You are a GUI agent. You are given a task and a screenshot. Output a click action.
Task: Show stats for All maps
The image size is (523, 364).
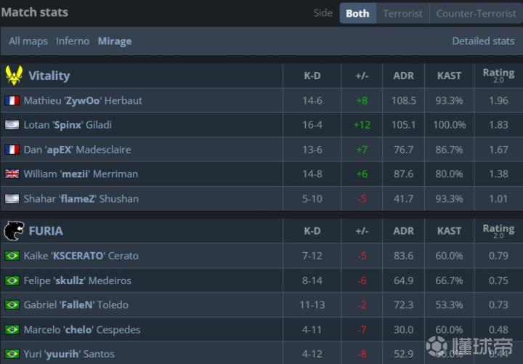[28, 41]
